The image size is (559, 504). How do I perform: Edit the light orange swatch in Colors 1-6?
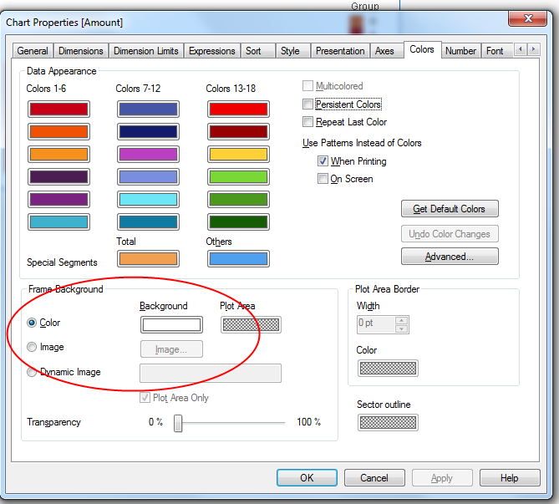[58, 155]
